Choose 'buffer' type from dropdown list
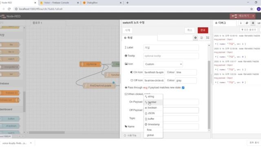Image resolution: width=261 pixels, height=147 pixels. (x=153, y=119)
